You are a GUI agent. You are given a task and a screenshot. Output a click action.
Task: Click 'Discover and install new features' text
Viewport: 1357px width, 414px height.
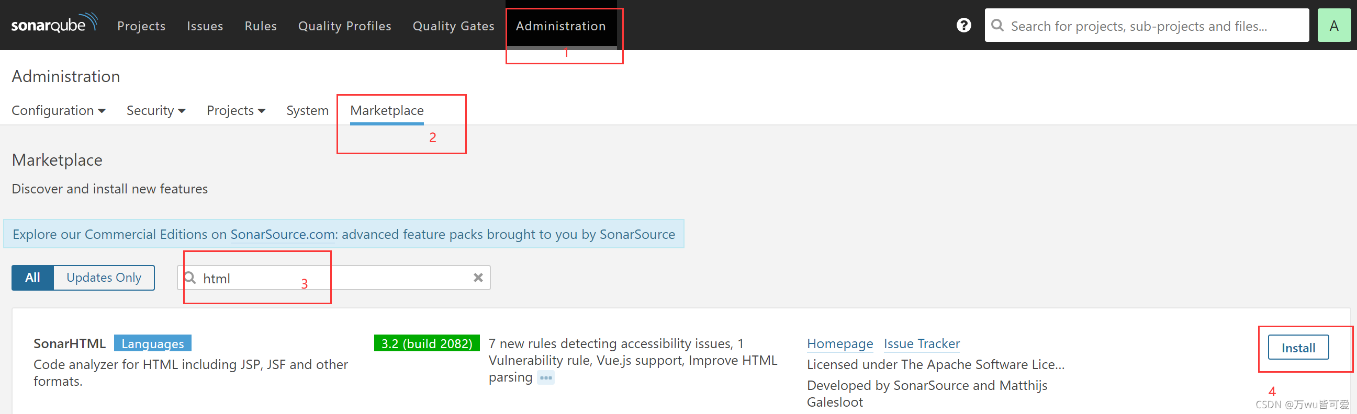[x=109, y=189]
